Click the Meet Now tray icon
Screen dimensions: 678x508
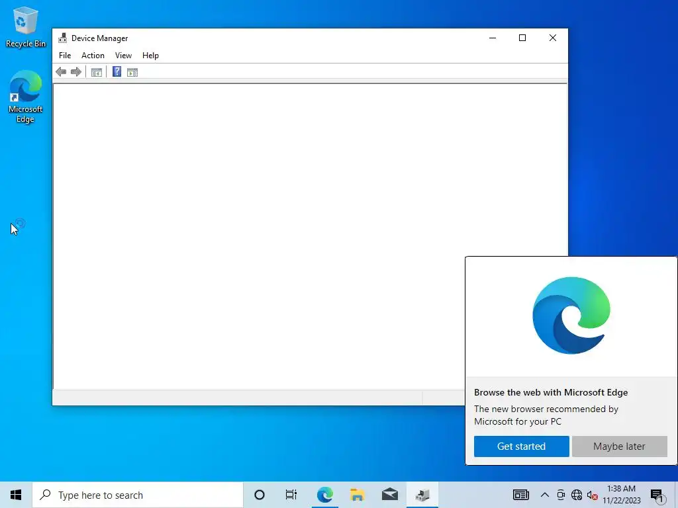pyautogui.click(x=561, y=495)
